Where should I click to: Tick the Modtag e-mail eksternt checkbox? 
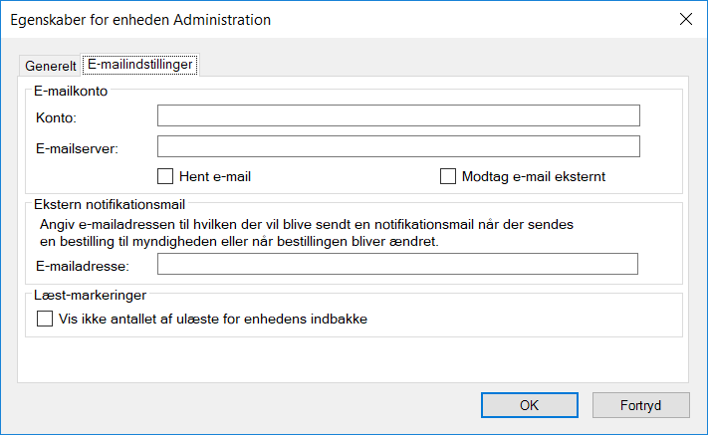click(448, 177)
